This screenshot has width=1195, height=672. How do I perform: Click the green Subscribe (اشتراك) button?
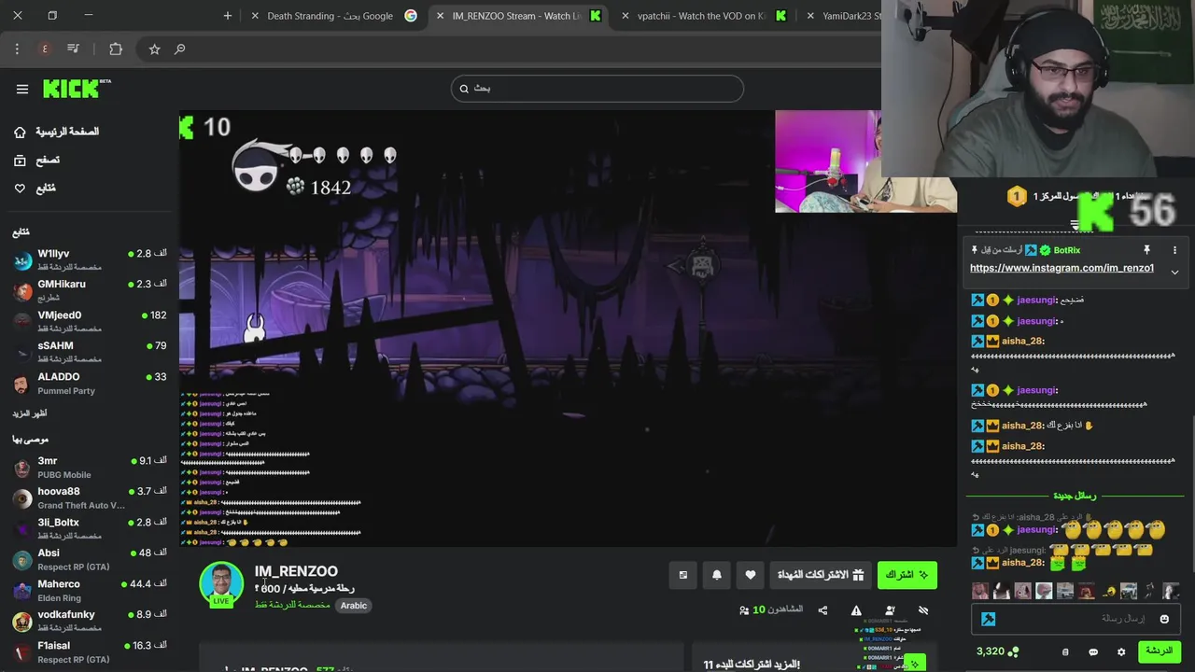click(x=907, y=575)
